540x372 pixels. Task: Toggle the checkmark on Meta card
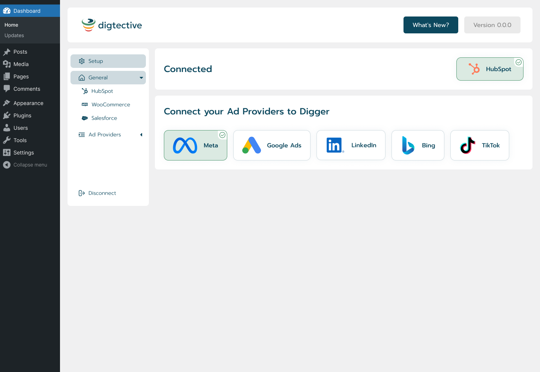coord(222,135)
